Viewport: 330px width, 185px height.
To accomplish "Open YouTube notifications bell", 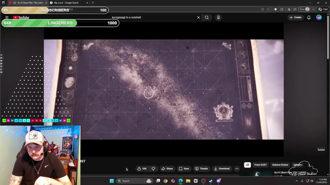I will pyautogui.click(x=309, y=17).
